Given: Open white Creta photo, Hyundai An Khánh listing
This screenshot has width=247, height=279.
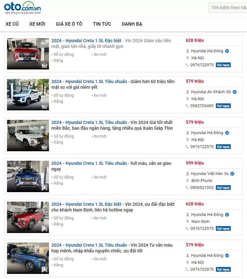Looking at the screenshot, I should 28,94.
